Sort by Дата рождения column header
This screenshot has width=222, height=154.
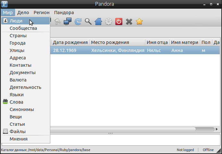70,42
